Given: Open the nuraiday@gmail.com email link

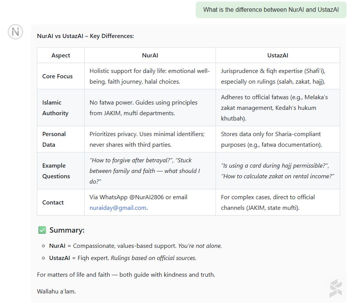Looking at the screenshot, I should click(x=118, y=208).
